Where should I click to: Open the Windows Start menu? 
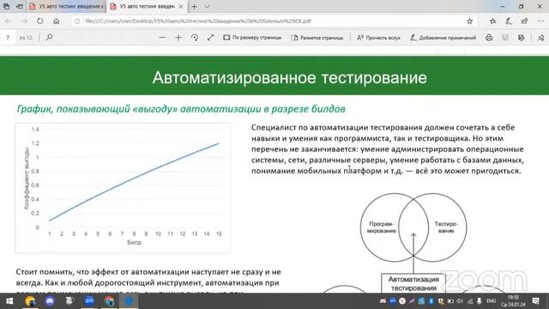point(9,301)
